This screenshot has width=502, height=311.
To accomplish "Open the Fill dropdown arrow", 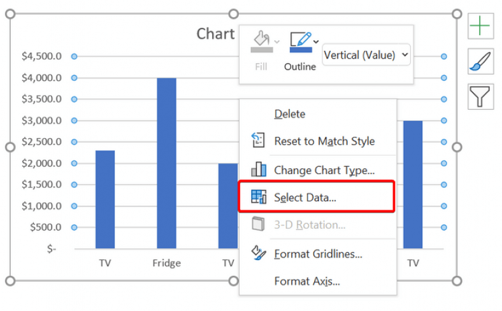I will pos(277,41).
